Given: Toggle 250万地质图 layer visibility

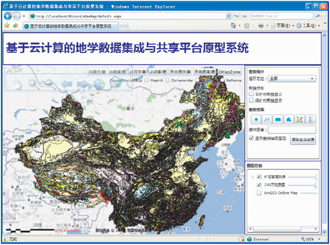Looking at the screenshot, I should click(x=259, y=185).
